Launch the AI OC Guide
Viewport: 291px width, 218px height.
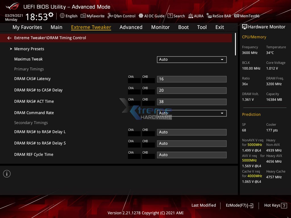coord(151,16)
